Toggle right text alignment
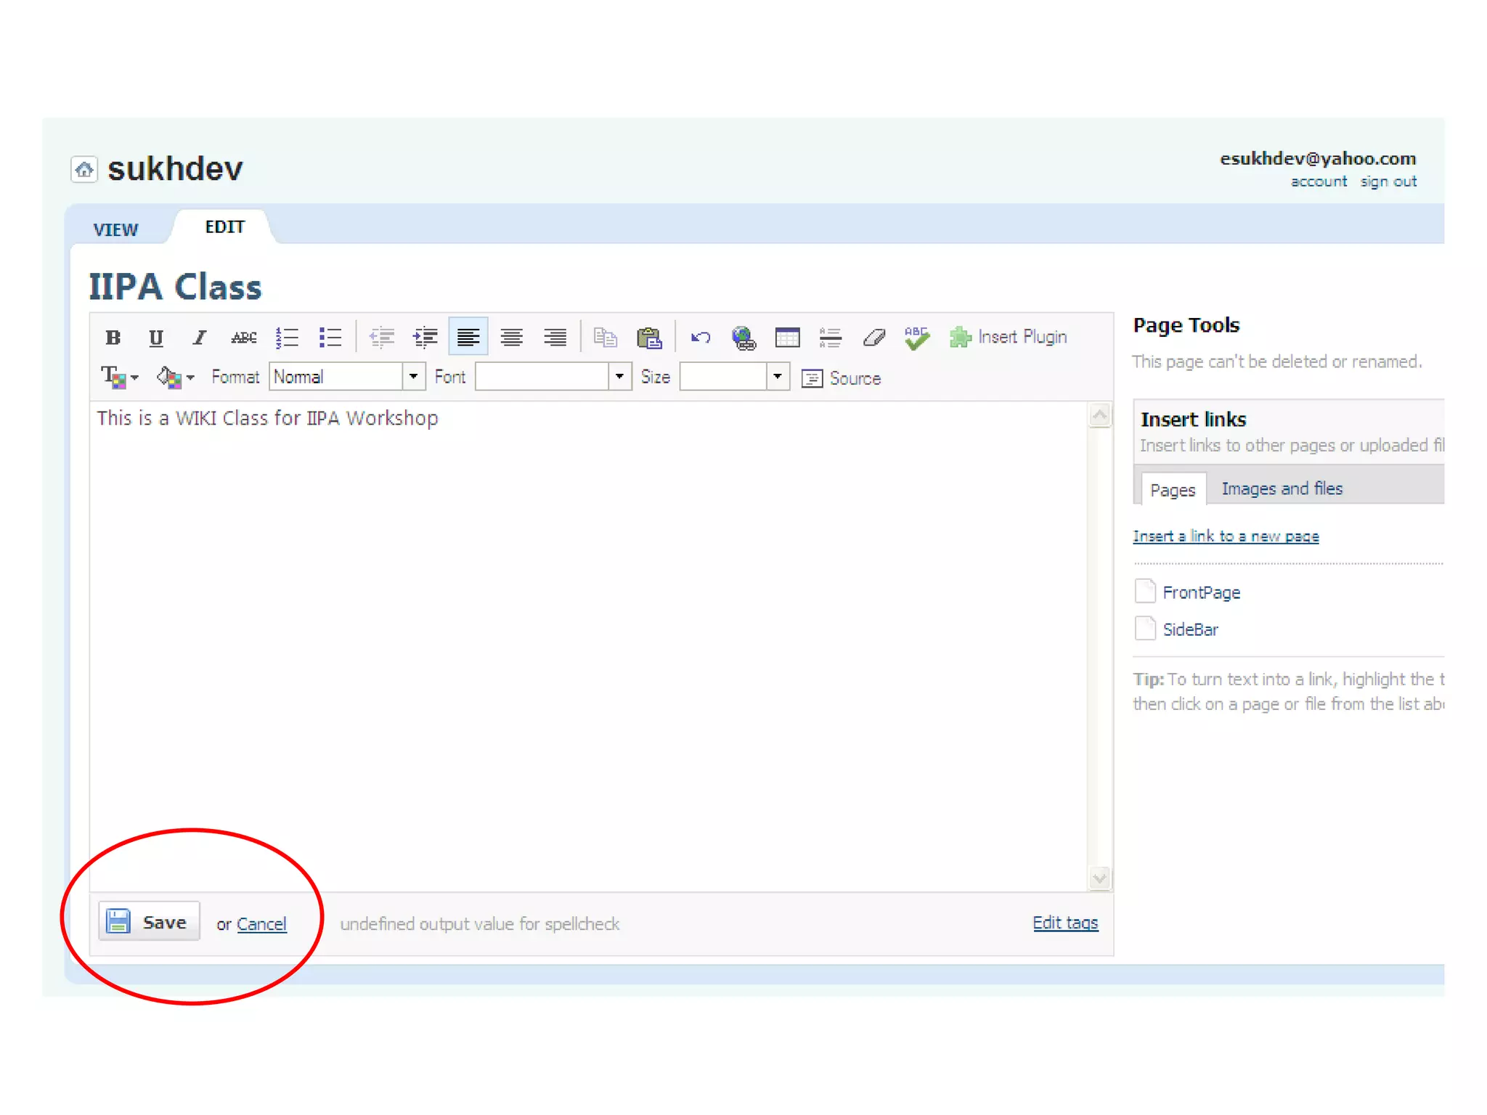 tap(555, 338)
